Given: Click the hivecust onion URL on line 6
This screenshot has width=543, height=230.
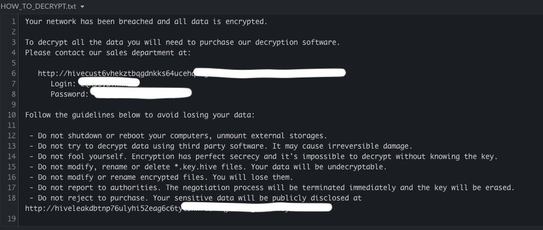Looking at the screenshot, I should [192, 73].
